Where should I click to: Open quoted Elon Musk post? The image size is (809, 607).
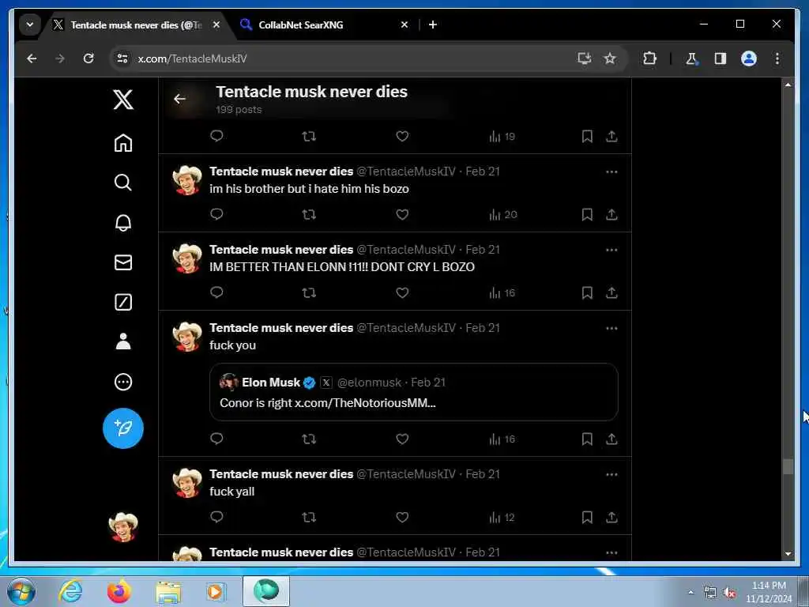414,392
